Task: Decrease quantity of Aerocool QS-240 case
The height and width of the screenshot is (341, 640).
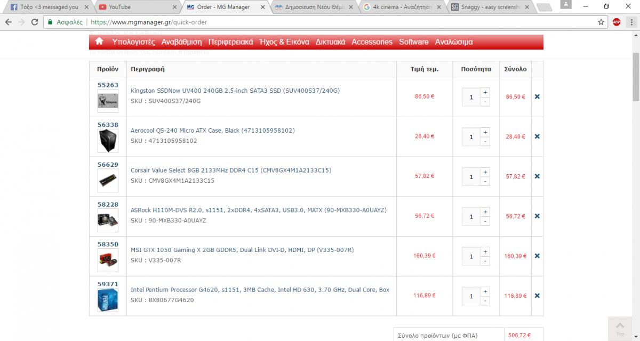Action: point(485,142)
